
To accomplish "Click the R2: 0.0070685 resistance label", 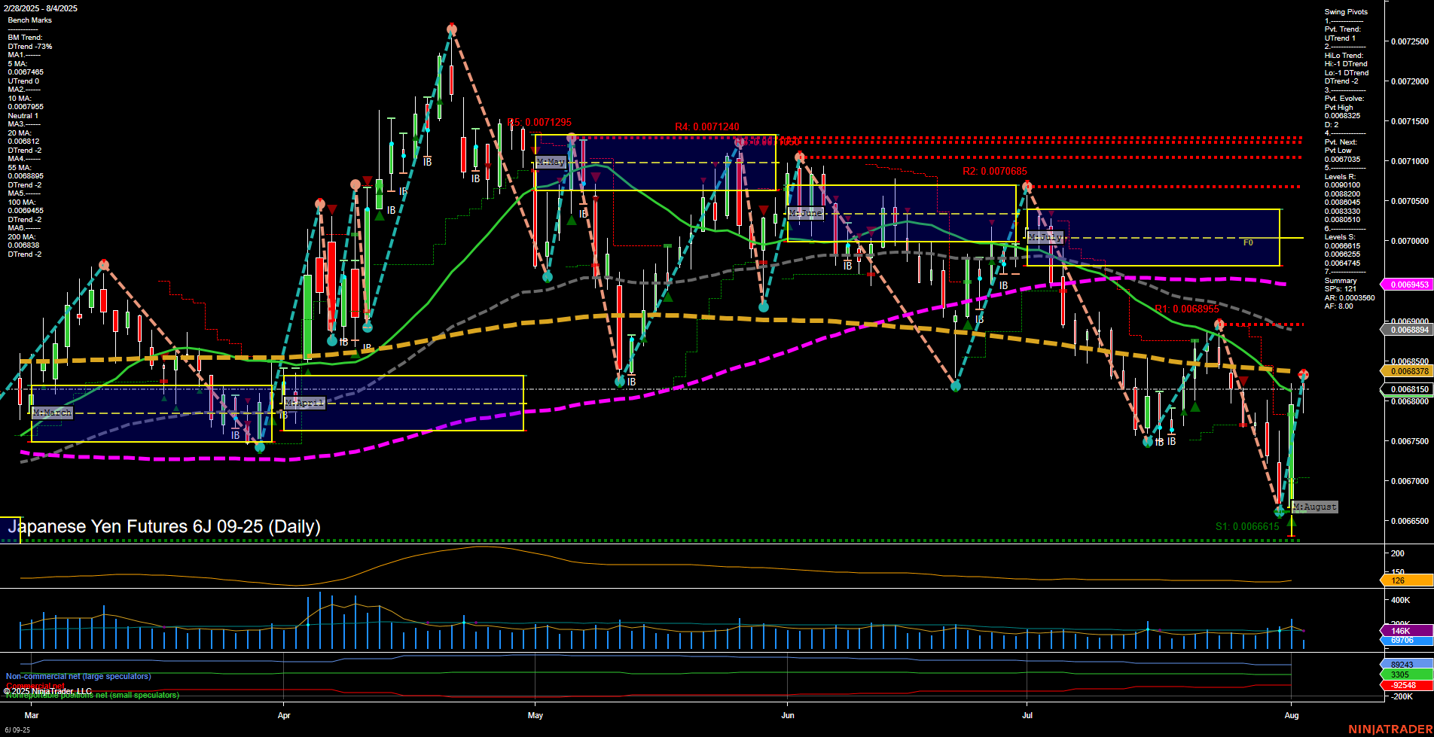I will click(x=995, y=172).
